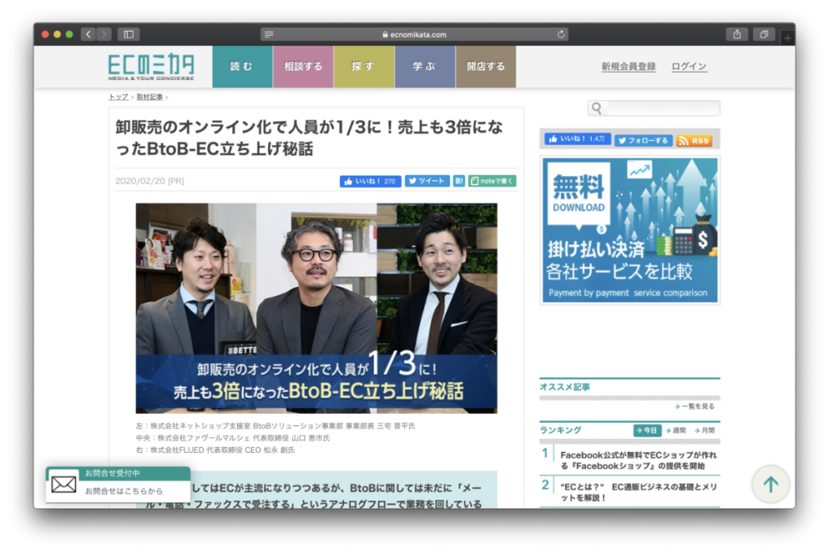The image size is (829, 553).
Task: Click the トップ breadcrumb link
Action: [x=118, y=97]
